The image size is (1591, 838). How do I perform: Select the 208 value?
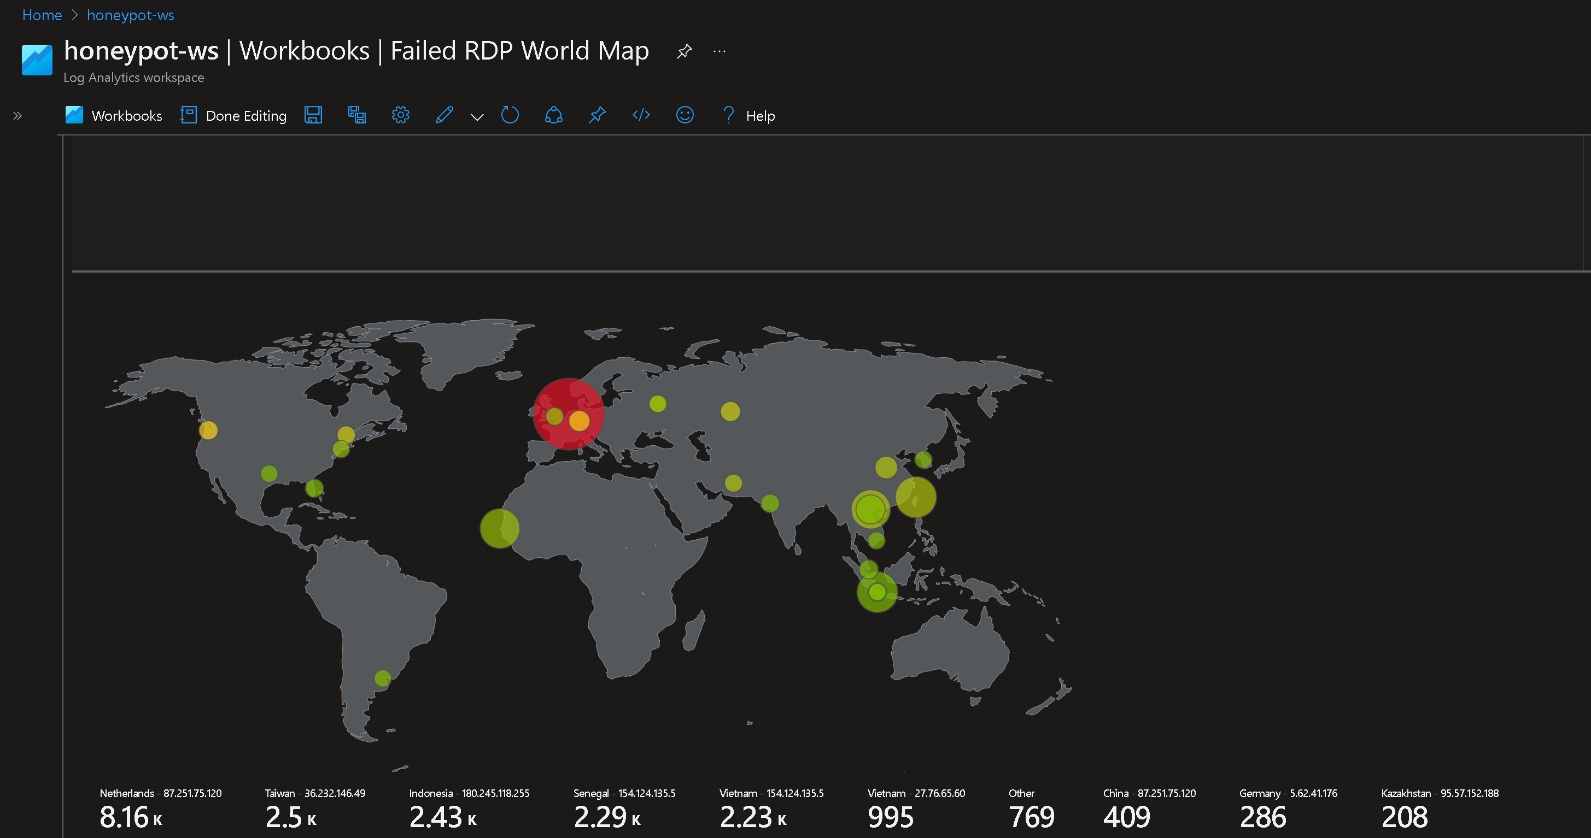coord(1405,817)
